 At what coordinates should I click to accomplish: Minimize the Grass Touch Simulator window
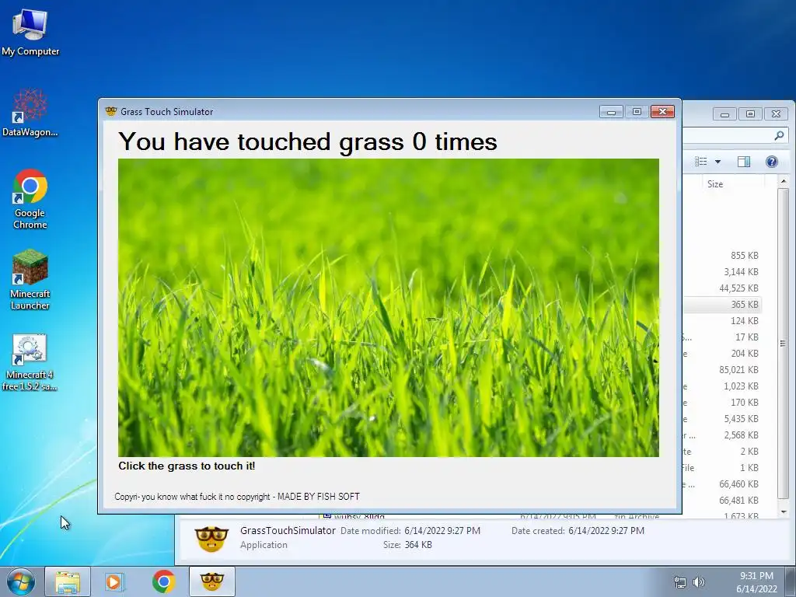coord(611,112)
